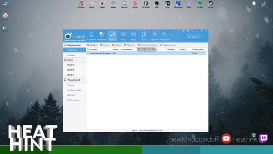Open the Device tab in iTools

click(91, 36)
